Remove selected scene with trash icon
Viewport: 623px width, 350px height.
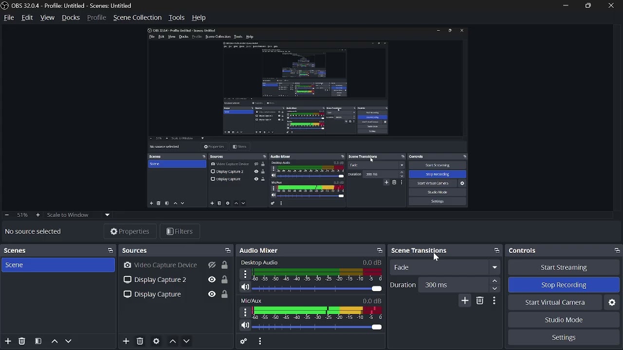click(22, 342)
